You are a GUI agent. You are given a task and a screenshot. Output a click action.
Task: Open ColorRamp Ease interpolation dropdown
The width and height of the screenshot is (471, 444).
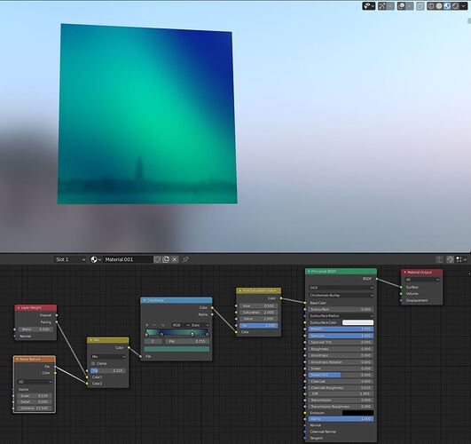pyautogui.click(x=200, y=325)
